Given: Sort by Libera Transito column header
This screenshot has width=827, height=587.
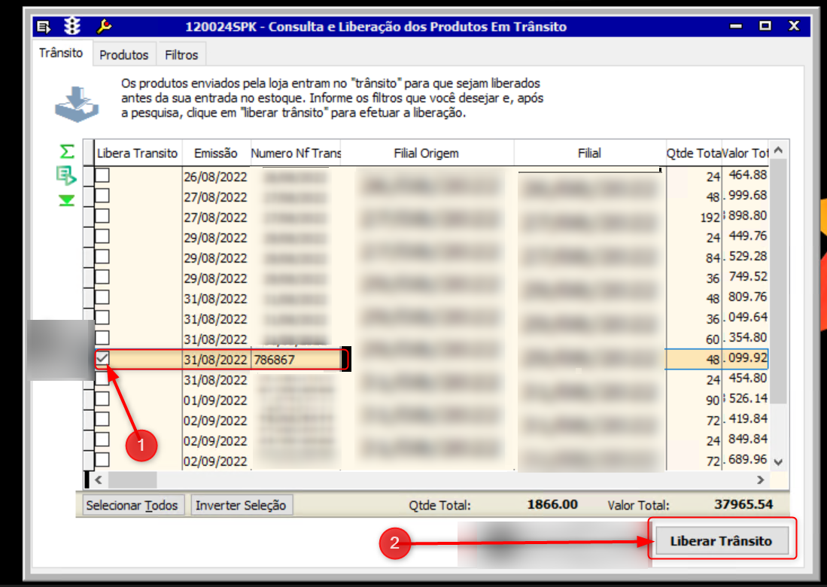Looking at the screenshot, I should pyautogui.click(x=137, y=154).
